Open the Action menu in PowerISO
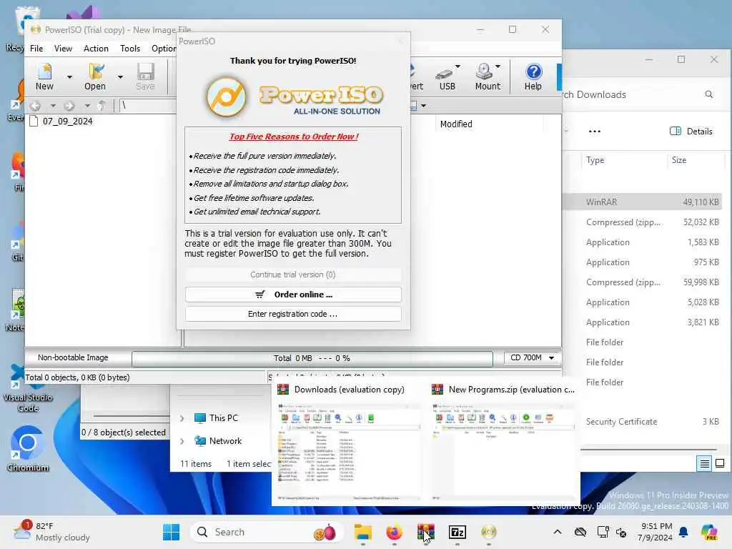 (96, 49)
